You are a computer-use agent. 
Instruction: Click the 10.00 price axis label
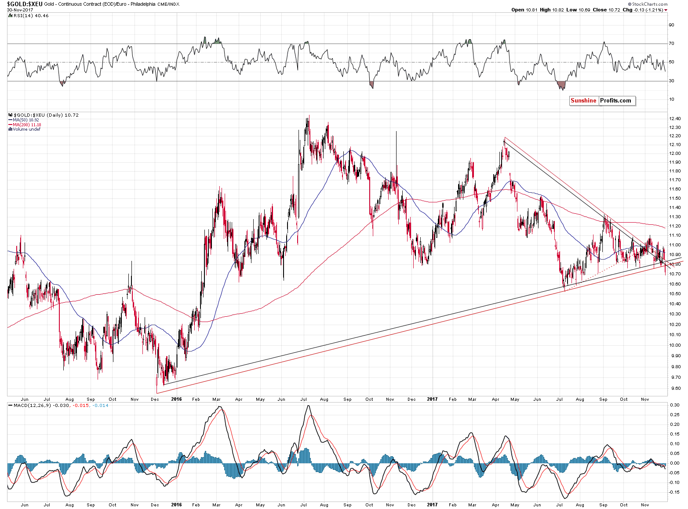point(675,345)
